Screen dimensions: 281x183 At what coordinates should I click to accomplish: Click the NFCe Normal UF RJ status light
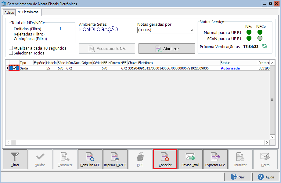coord(260,32)
